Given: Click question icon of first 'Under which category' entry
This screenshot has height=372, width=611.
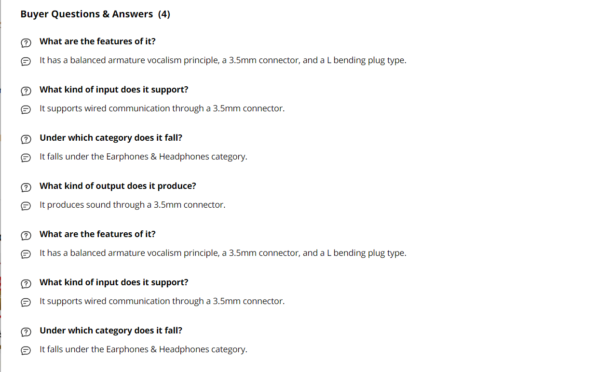Looking at the screenshot, I should (26, 139).
